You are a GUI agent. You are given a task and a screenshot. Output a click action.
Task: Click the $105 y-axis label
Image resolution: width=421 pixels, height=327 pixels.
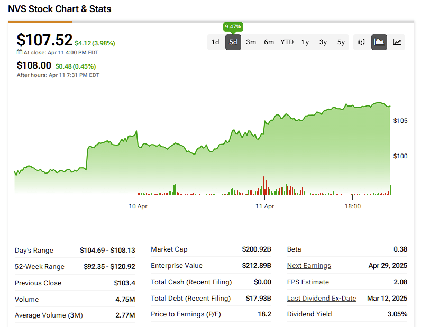400,121
